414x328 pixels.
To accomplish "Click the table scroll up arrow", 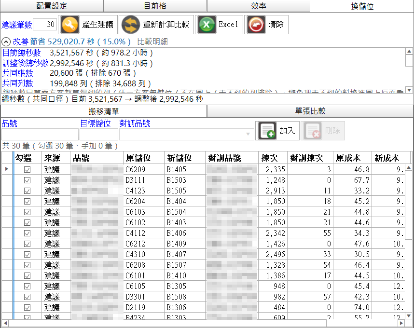I will pos(409,167).
